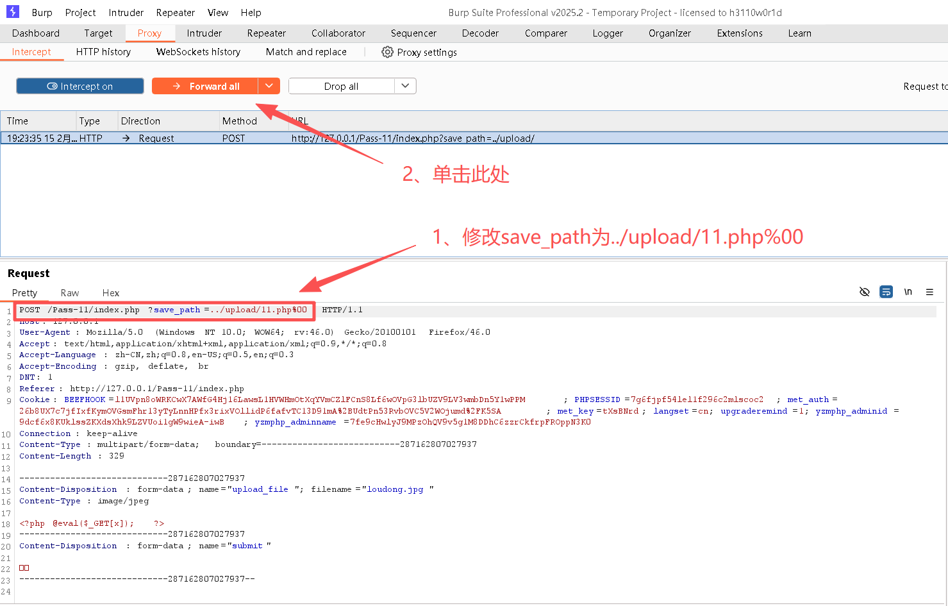
Task: Click the Referer header value
Action: (x=157, y=389)
